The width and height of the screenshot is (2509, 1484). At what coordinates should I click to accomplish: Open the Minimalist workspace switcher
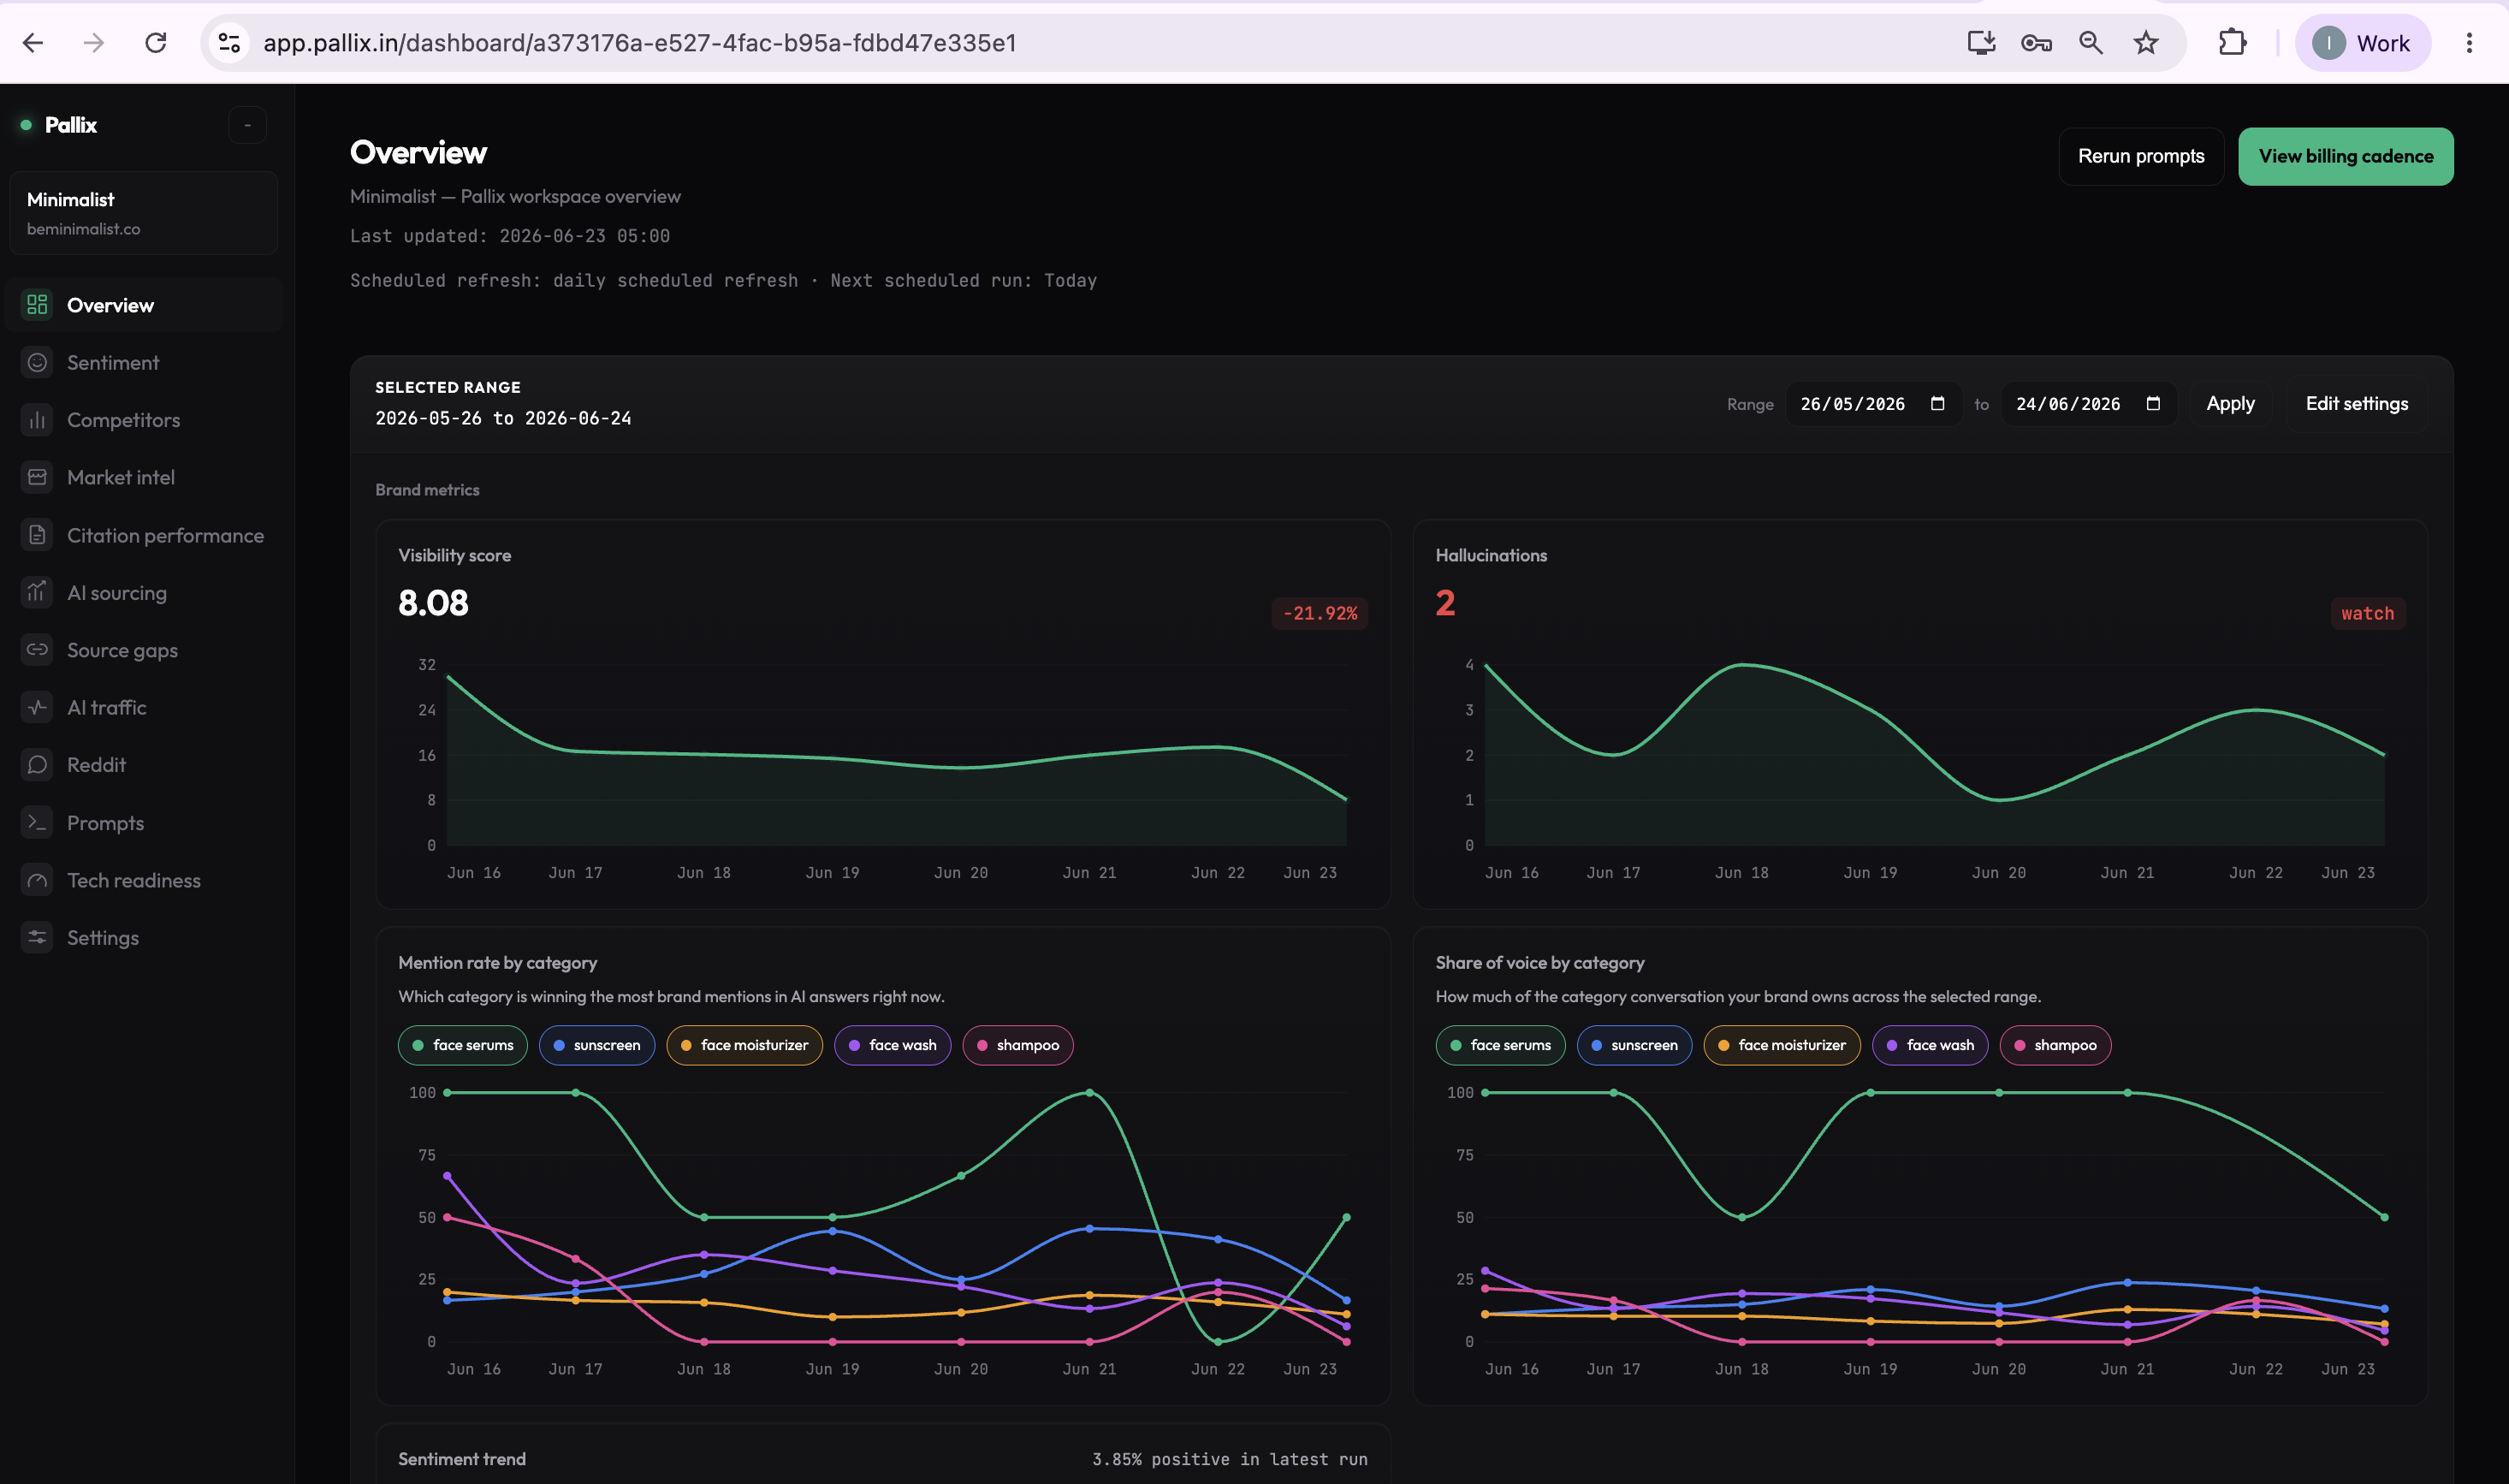(143, 213)
